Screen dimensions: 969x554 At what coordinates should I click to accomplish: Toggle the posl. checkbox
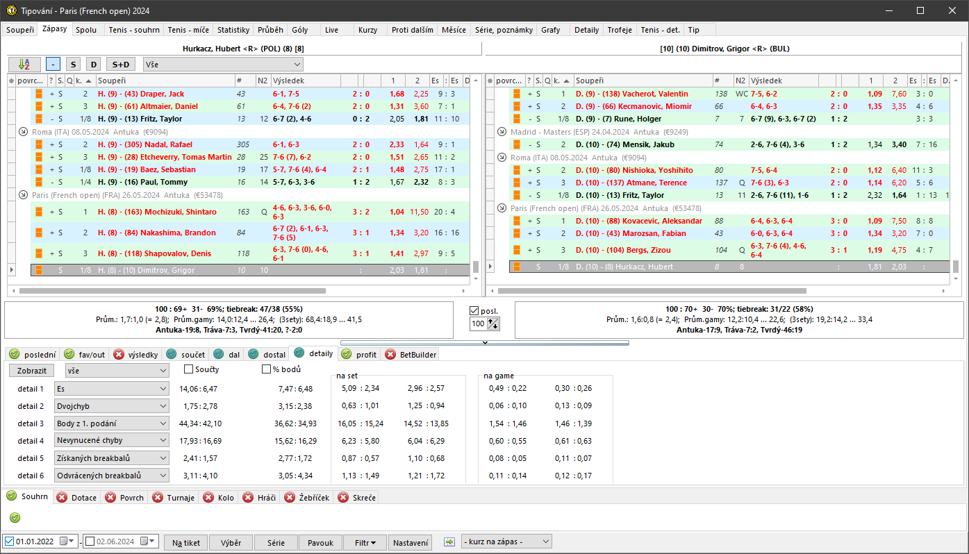[x=474, y=310]
